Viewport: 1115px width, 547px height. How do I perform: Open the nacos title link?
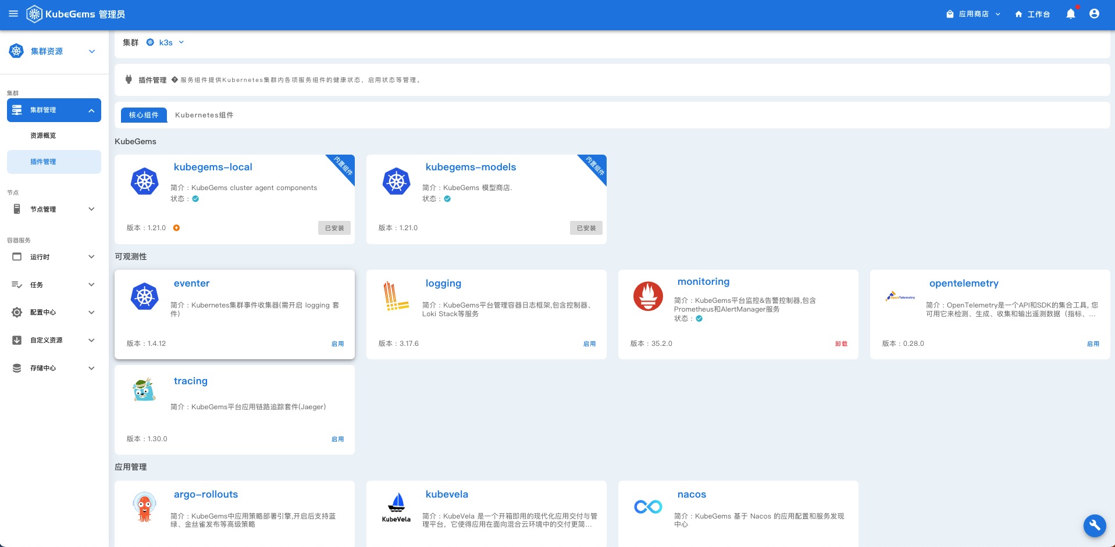click(692, 494)
